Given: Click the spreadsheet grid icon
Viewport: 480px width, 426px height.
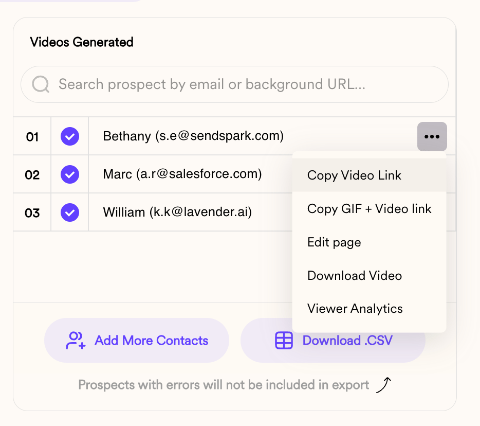Looking at the screenshot, I should point(284,341).
